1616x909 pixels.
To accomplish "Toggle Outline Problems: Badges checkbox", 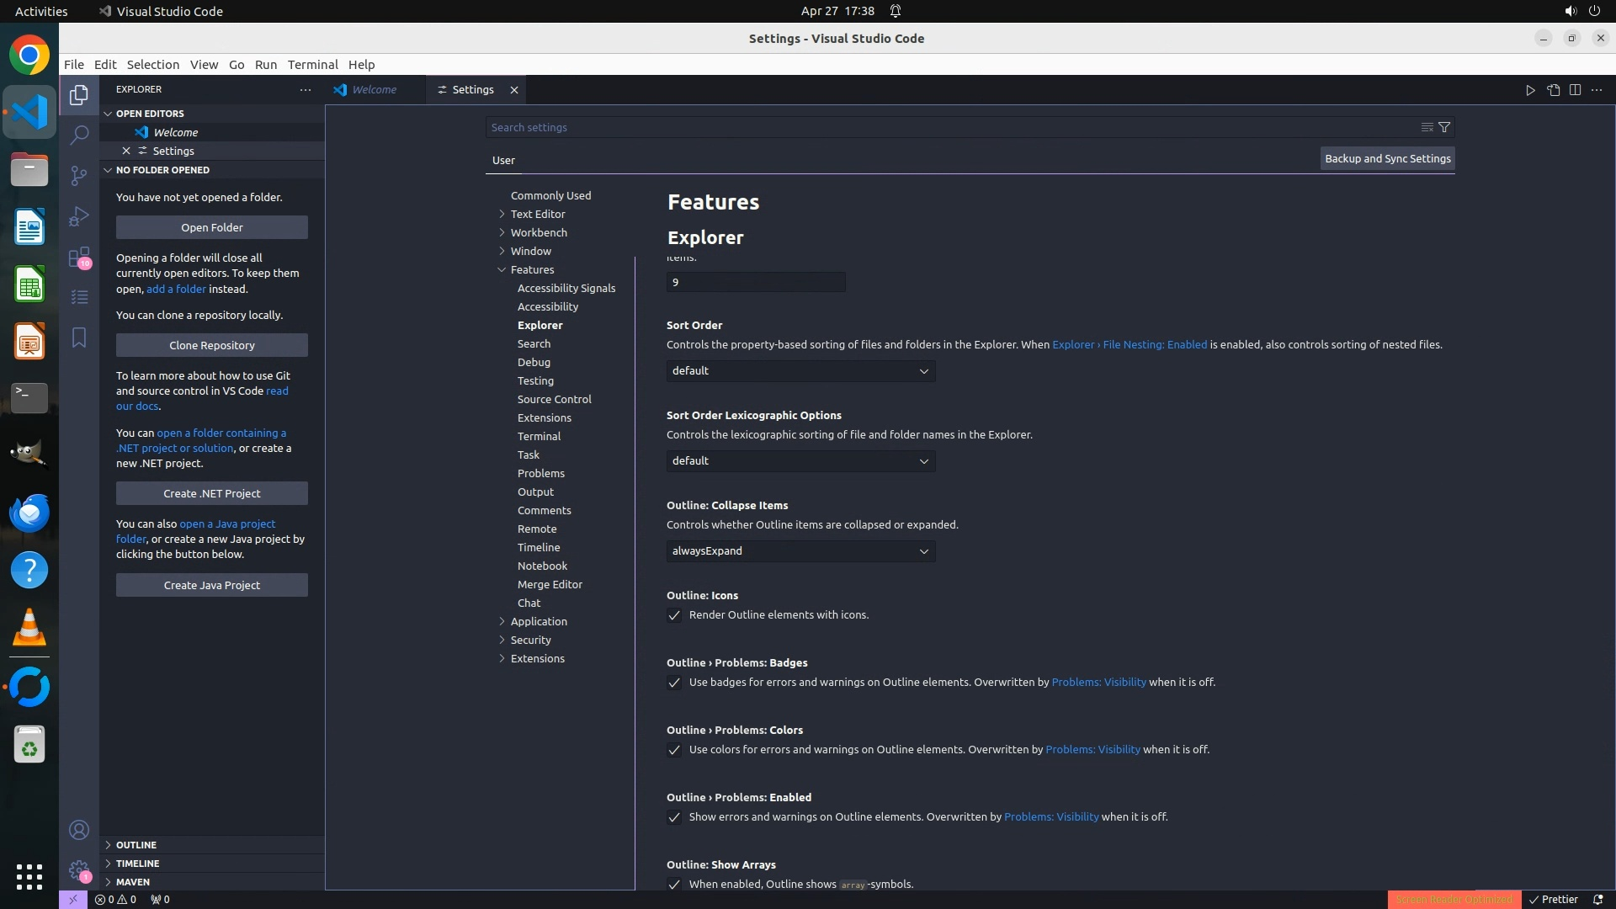I will 674,683.
